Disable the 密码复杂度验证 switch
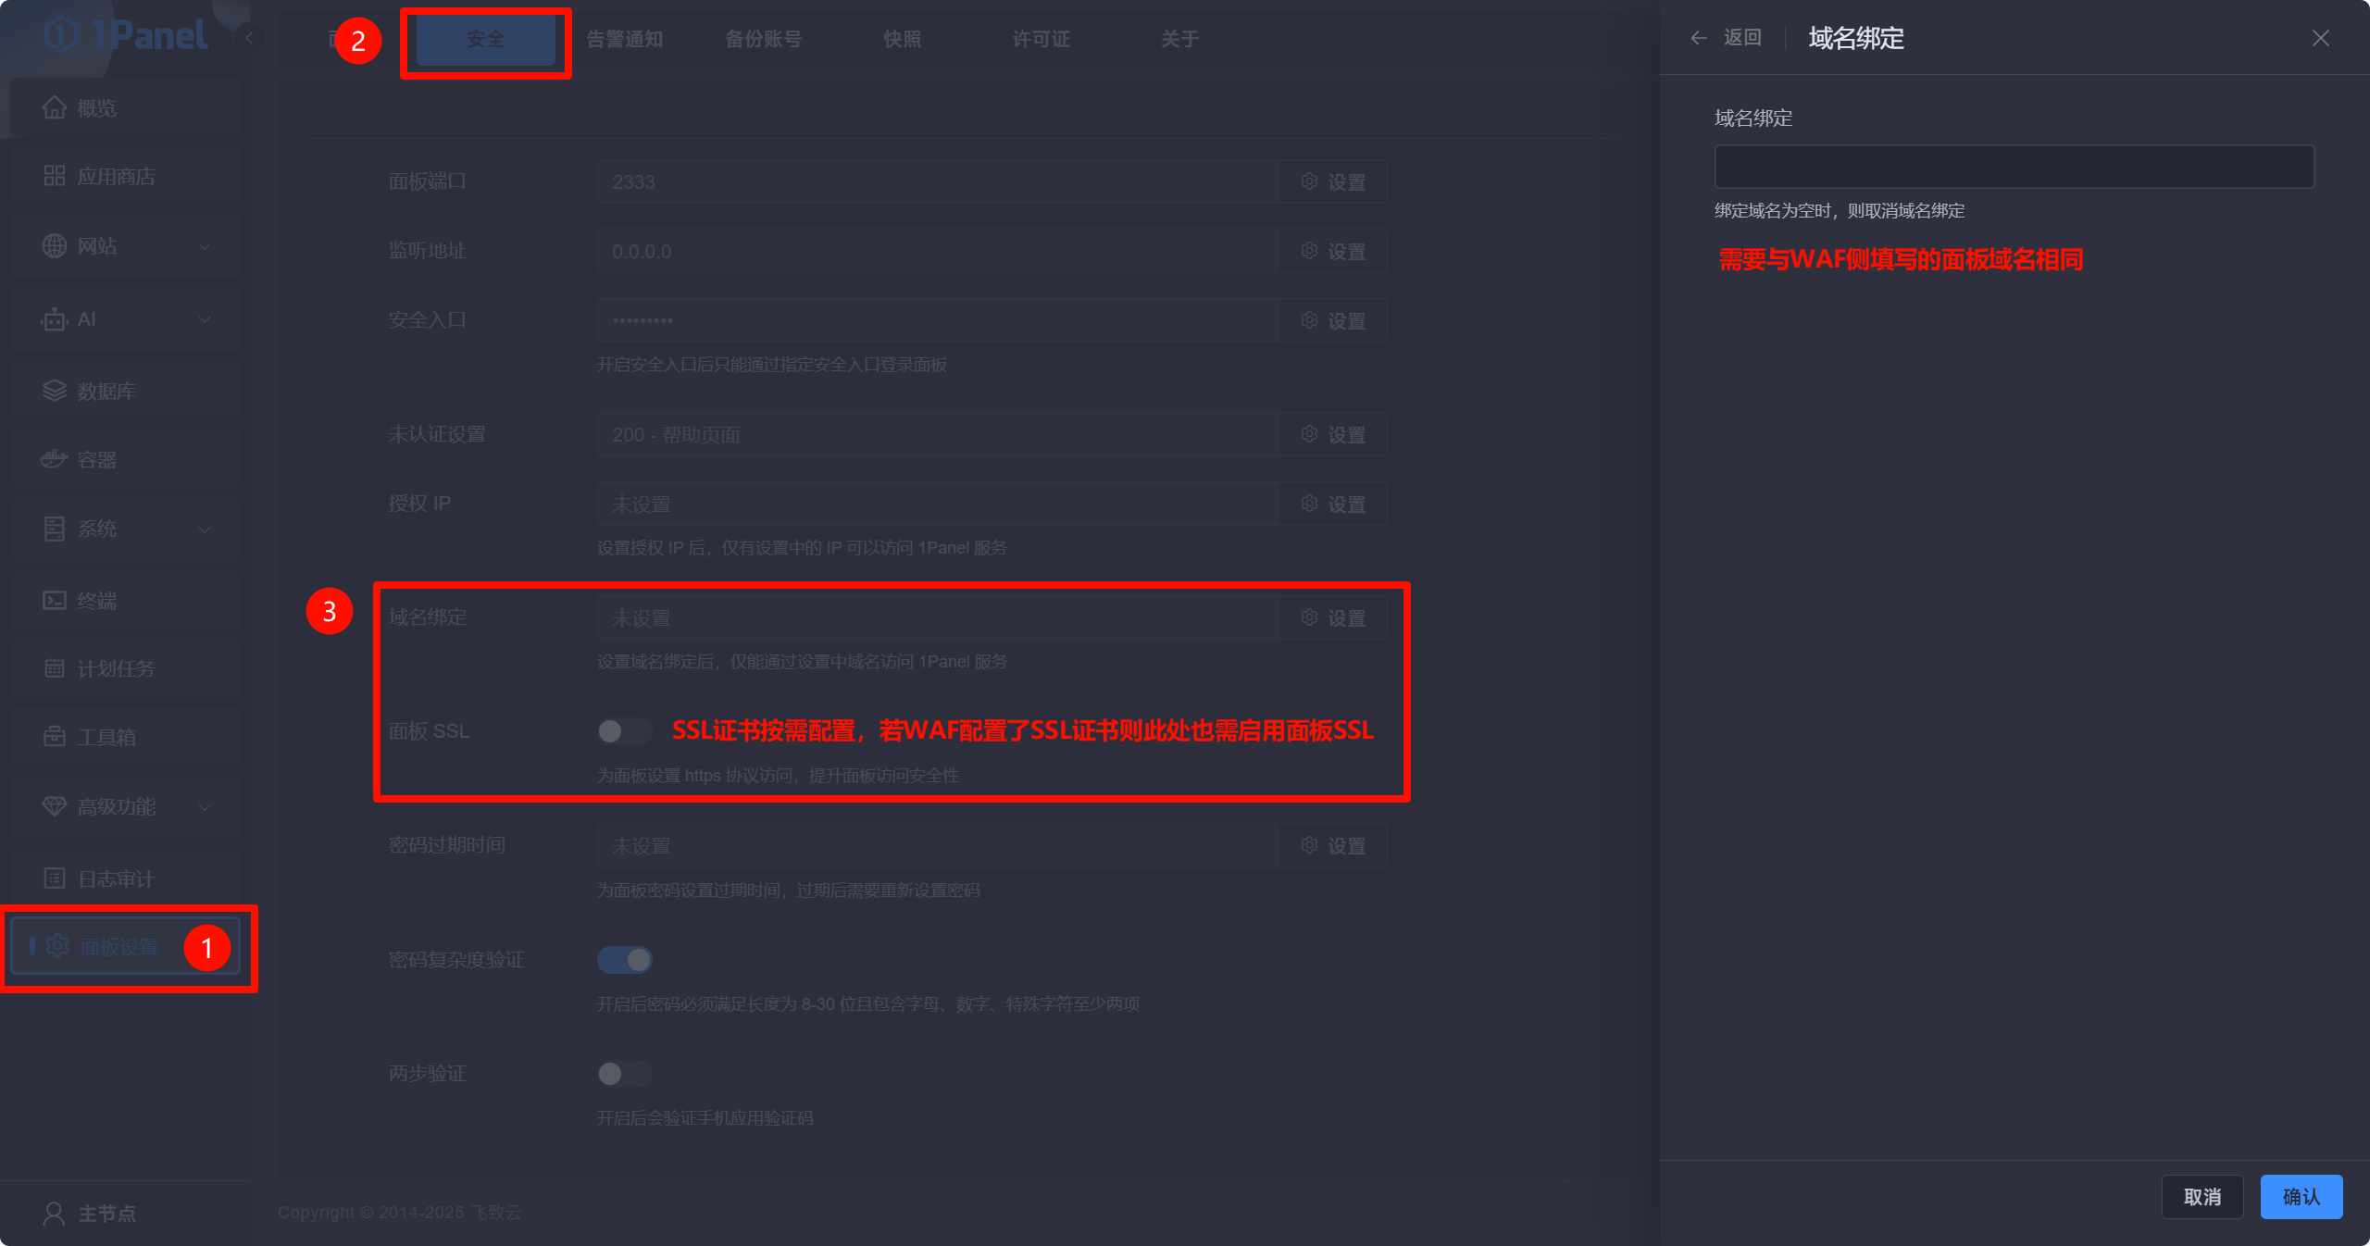Screen dimensions: 2370x1246 coord(624,960)
